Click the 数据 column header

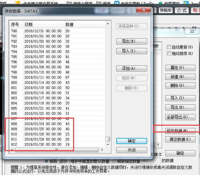tap(84, 24)
